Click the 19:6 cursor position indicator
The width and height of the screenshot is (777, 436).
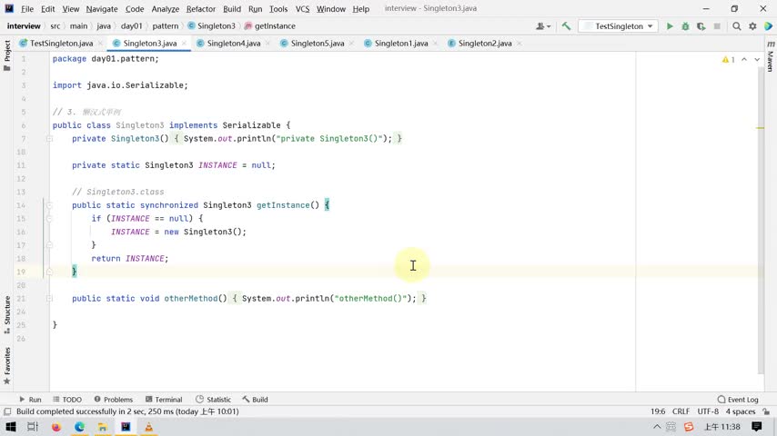coord(658,411)
